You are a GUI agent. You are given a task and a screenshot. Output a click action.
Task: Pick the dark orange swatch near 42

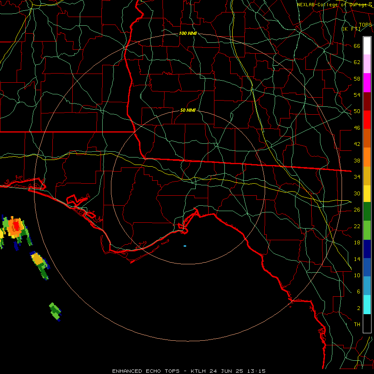click(367, 138)
